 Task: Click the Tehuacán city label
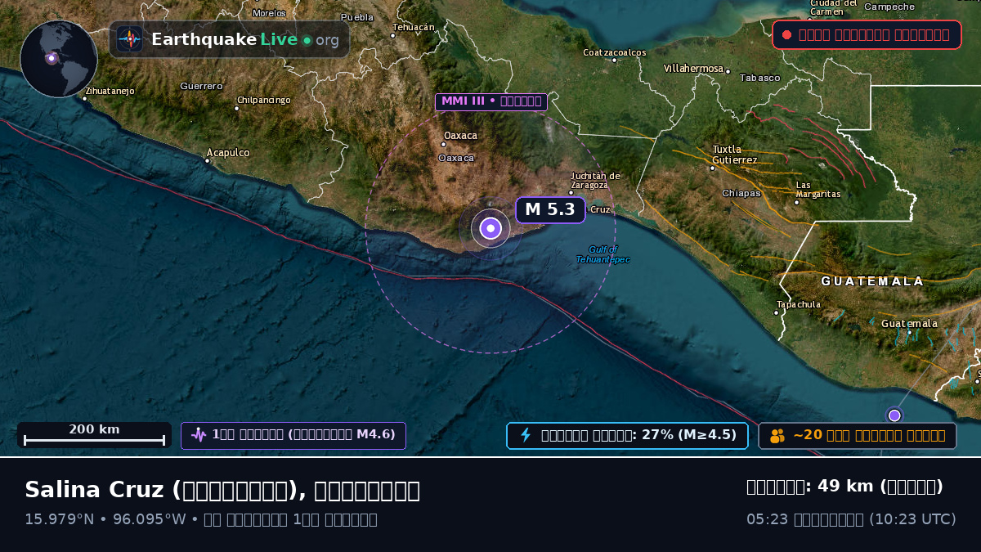click(x=414, y=27)
